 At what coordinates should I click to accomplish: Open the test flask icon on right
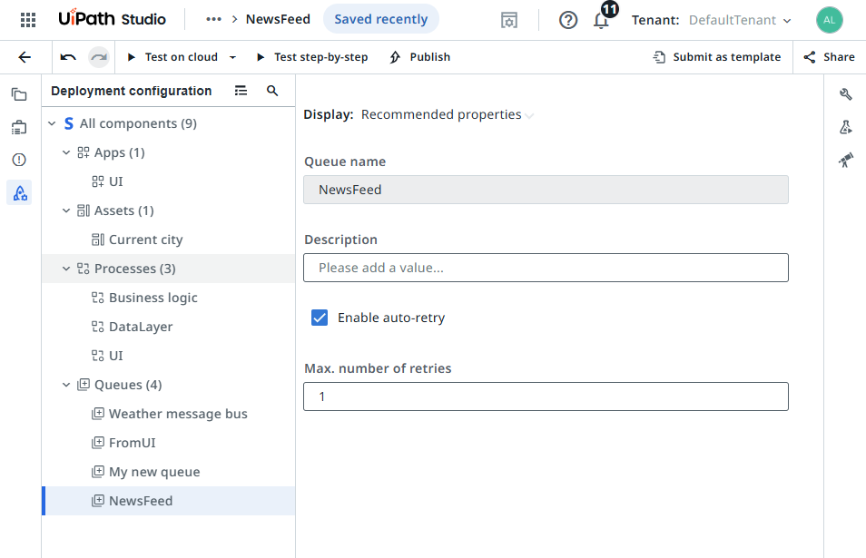[x=845, y=128]
